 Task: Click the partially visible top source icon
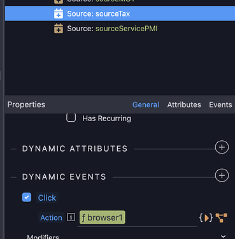(x=59, y=2)
